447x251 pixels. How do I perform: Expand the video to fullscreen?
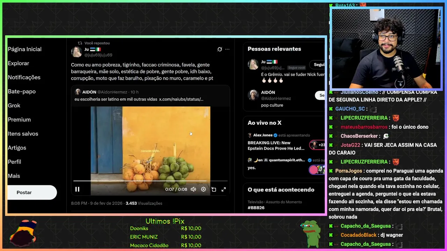click(x=223, y=189)
